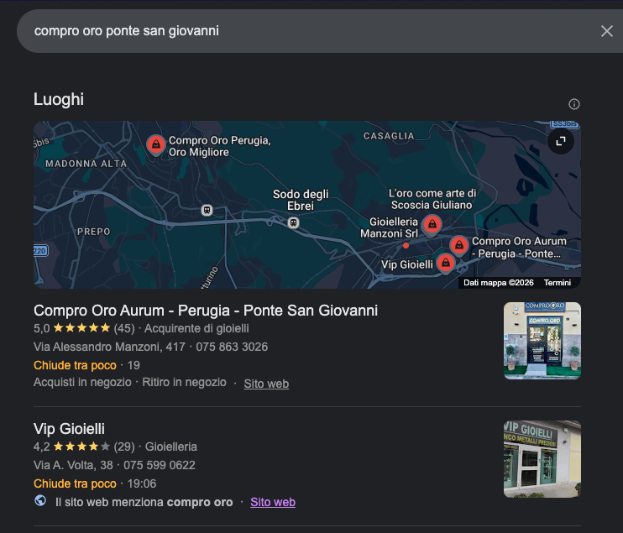
Task: Visit Sito web for Compro Oro Aurum
Action: pyautogui.click(x=266, y=384)
